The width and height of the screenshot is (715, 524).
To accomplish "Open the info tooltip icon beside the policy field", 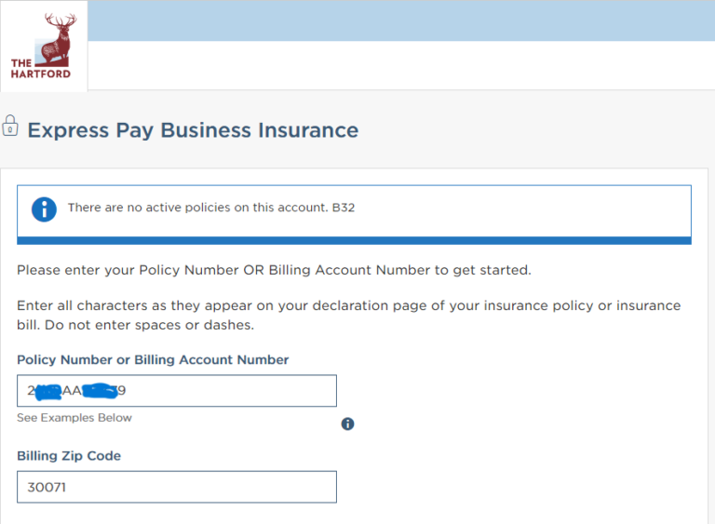I will [x=347, y=423].
